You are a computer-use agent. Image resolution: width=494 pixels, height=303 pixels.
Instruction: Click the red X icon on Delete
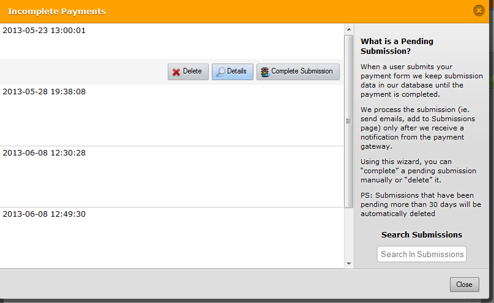(176, 72)
